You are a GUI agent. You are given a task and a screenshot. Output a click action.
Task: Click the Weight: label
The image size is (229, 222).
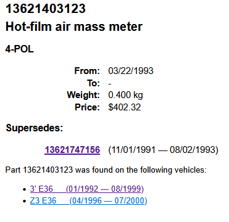click(83, 95)
